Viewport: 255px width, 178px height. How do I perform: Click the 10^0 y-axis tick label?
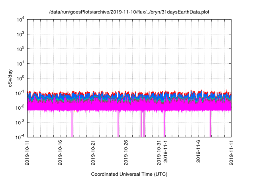(x=21, y=78)
